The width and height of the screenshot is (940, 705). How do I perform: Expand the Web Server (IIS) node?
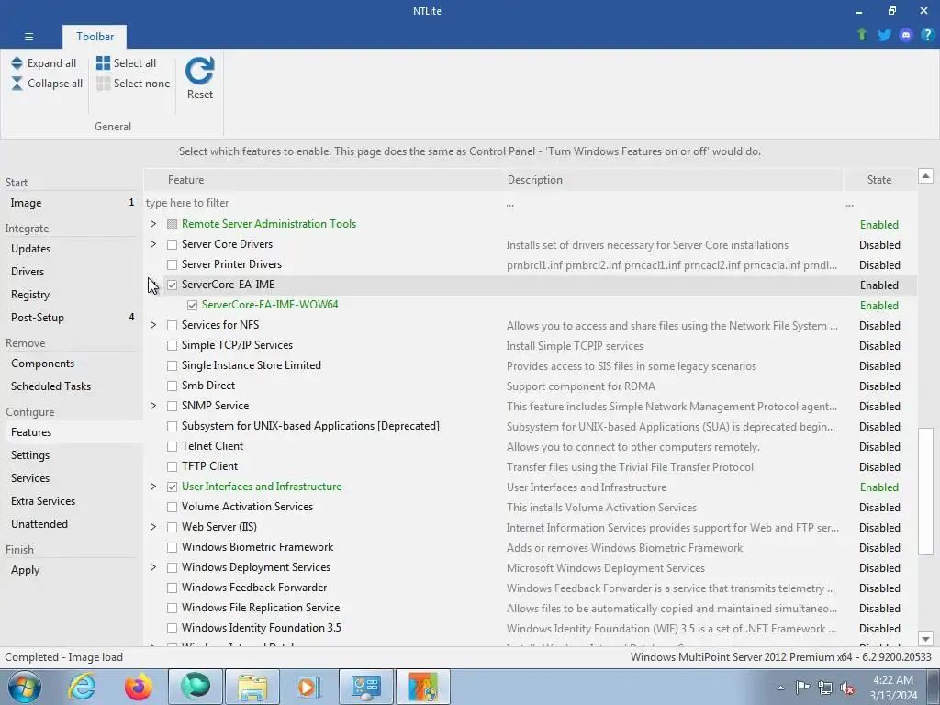(x=153, y=527)
